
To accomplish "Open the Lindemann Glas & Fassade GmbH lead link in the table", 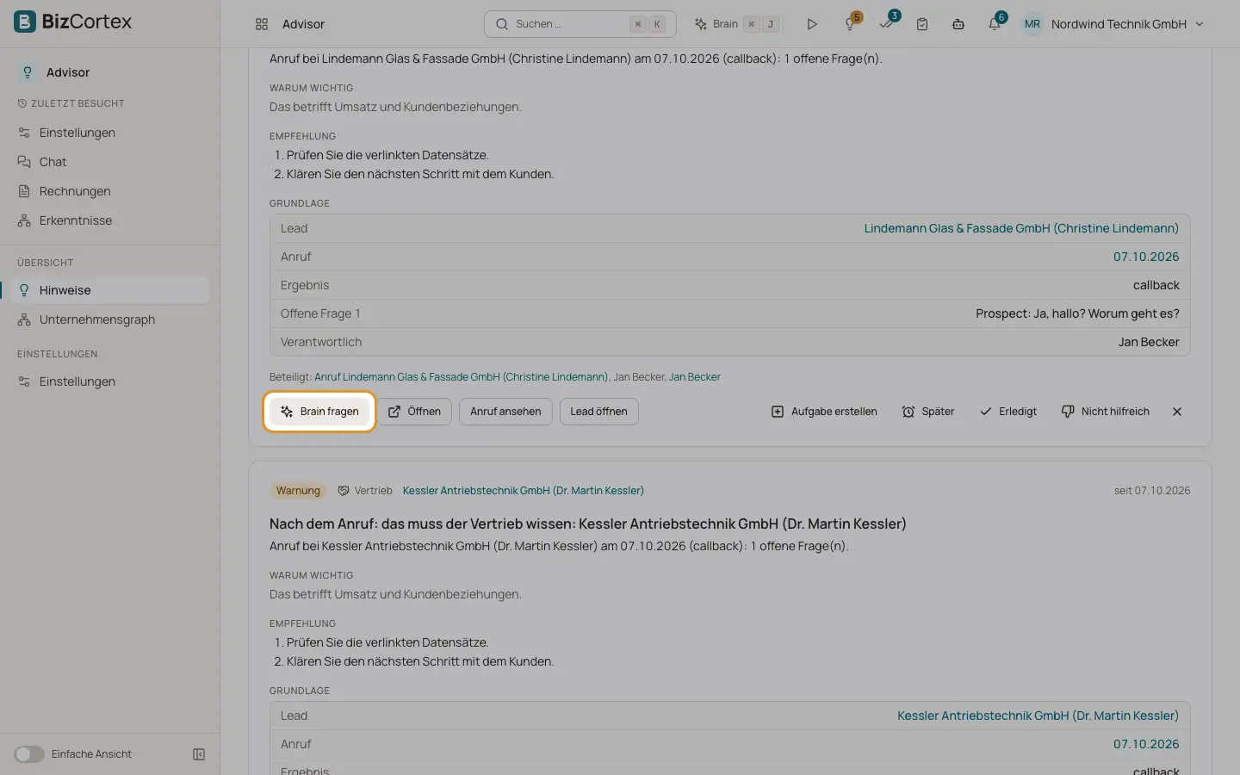I will click(x=1021, y=228).
